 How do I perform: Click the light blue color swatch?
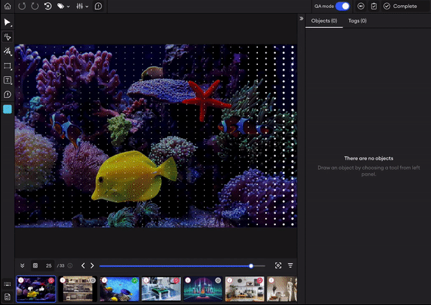[7, 109]
